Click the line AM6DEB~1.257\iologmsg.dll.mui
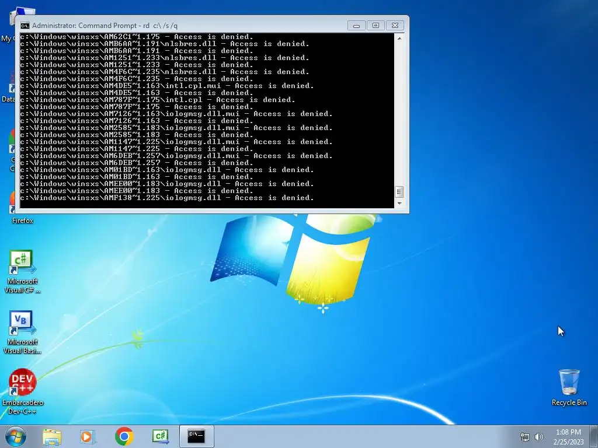598x448 pixels. click(x=176, y=156)
